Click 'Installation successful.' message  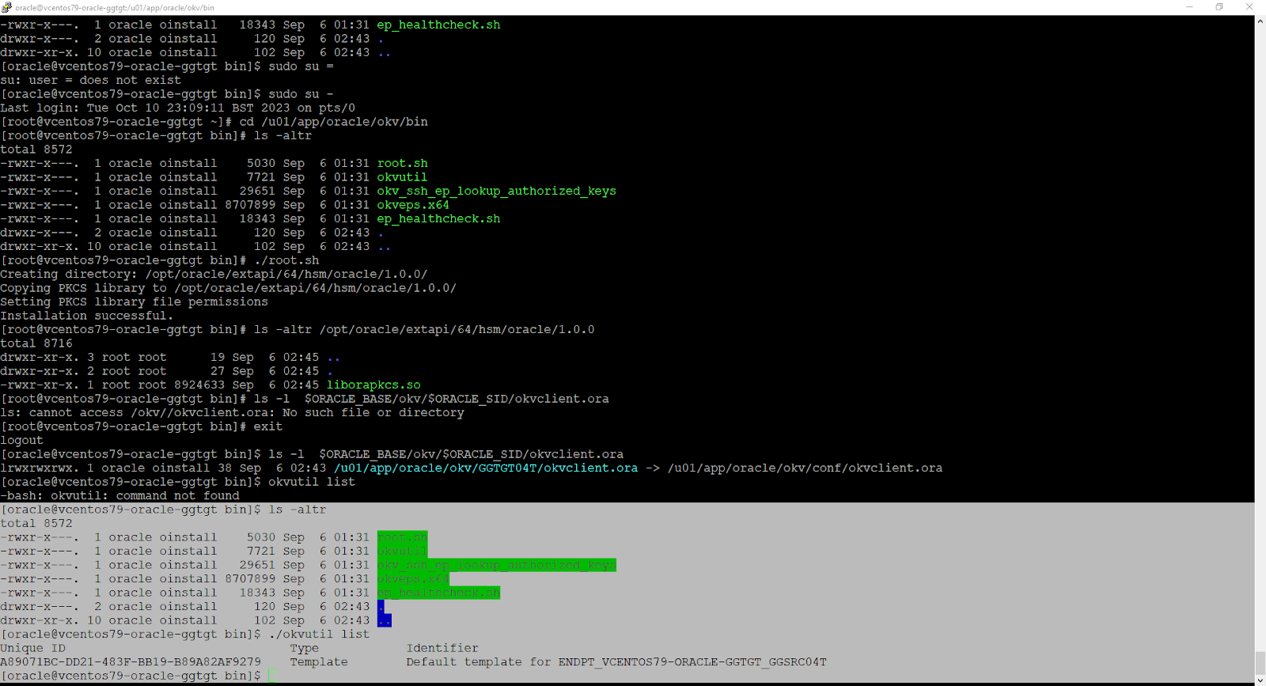(x=87, y=316)
